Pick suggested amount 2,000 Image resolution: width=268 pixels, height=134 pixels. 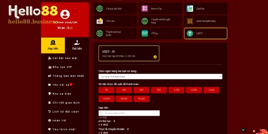pos(194,90)
